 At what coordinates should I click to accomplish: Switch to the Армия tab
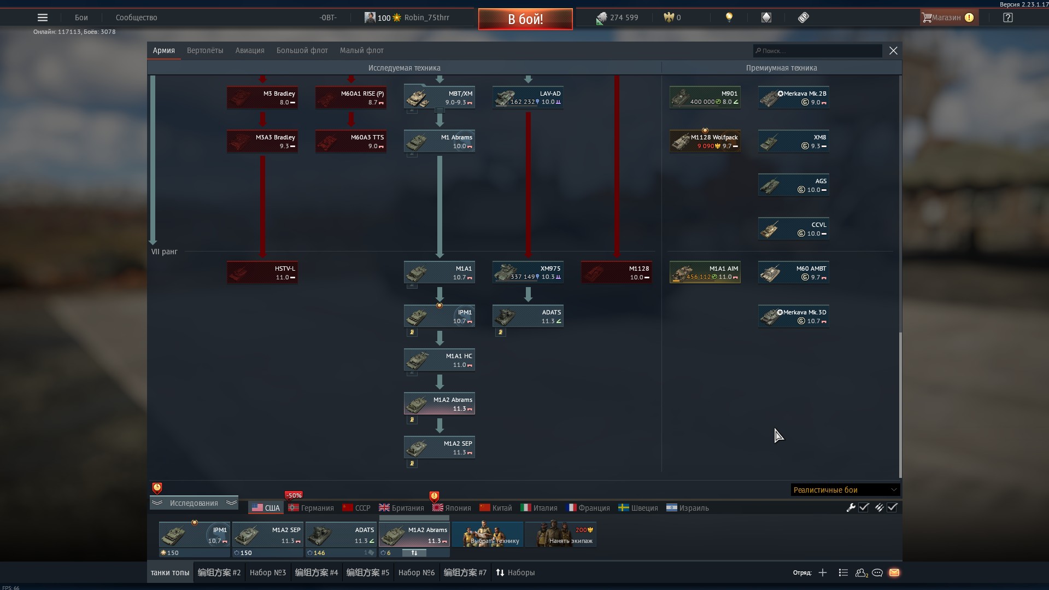click(x=164, y=50)
